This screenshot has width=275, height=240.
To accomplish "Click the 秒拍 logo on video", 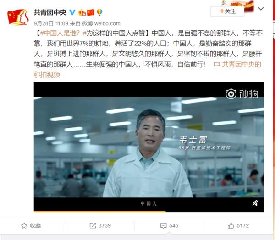I will 242,94.
